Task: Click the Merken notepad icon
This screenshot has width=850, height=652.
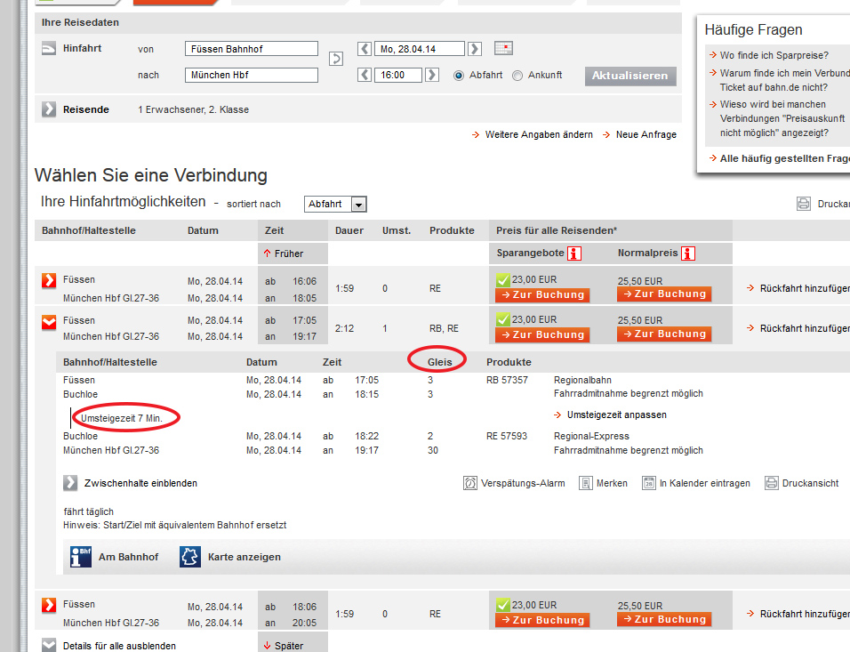Action: (x=585, y=483)
